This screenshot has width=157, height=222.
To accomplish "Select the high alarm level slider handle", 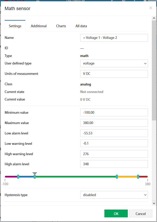I will [x=138, y=177].
